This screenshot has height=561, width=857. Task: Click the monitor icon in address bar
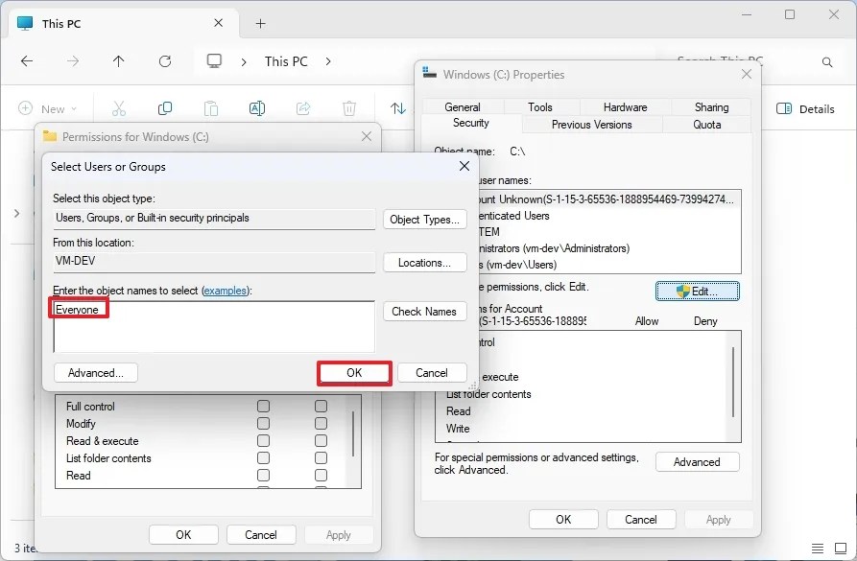[x=214, y=61]
